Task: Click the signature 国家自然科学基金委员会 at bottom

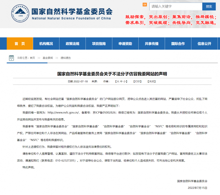Action: [x=192, y=181]
